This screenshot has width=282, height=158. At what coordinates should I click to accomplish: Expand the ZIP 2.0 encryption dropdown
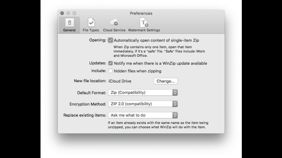tap(143, 104)
